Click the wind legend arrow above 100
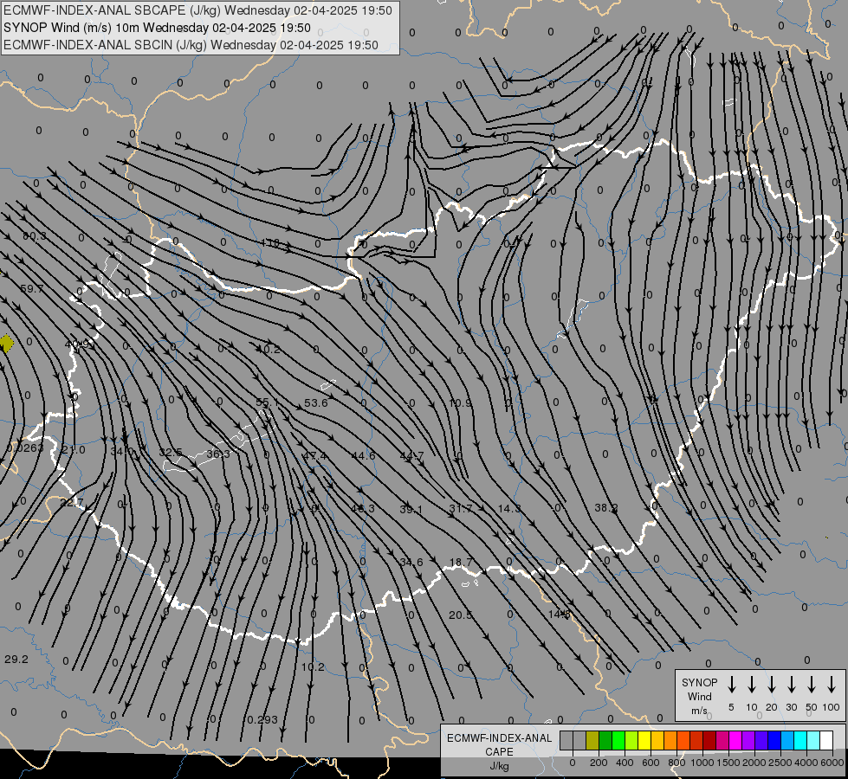848x779 pixels. coord(832,684)
